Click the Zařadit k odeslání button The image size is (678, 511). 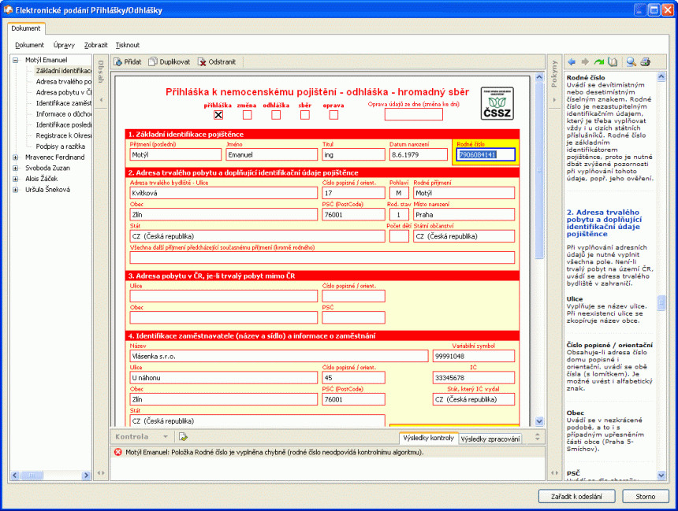(576, 496)
